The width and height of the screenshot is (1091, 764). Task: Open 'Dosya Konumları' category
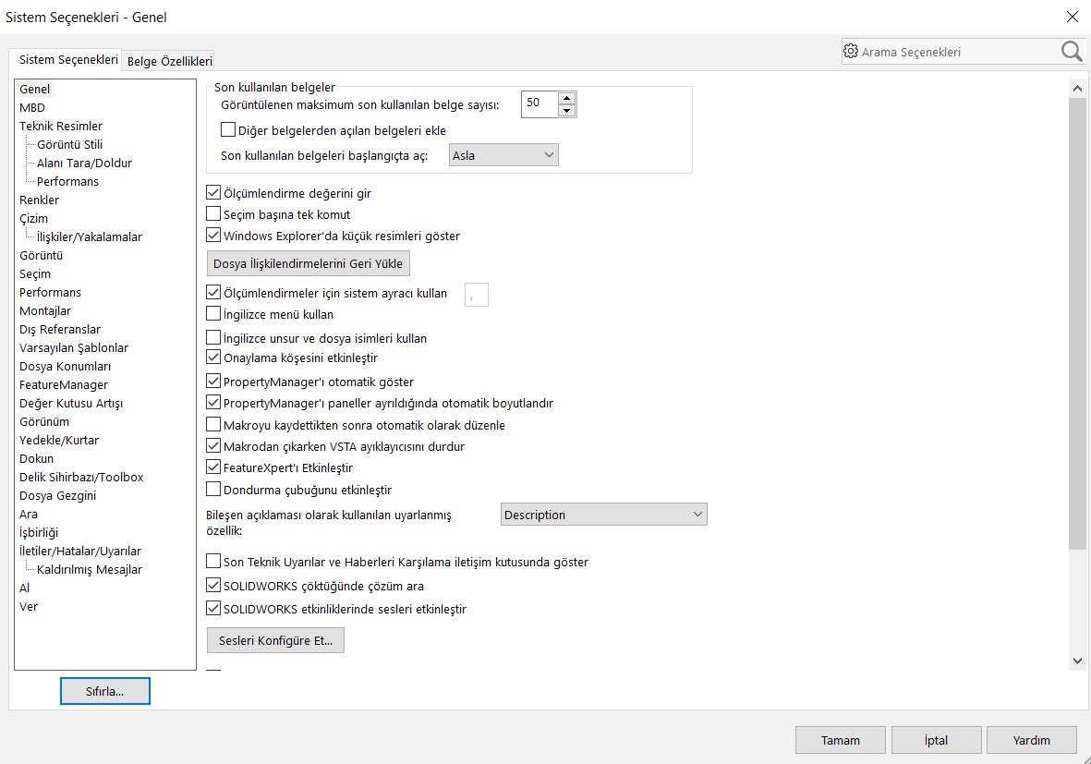[65, 366]
